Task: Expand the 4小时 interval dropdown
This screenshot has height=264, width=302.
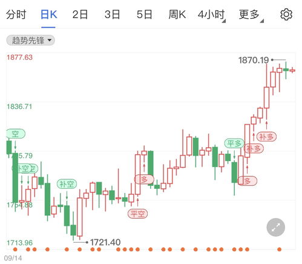Action: click(211, 15)
